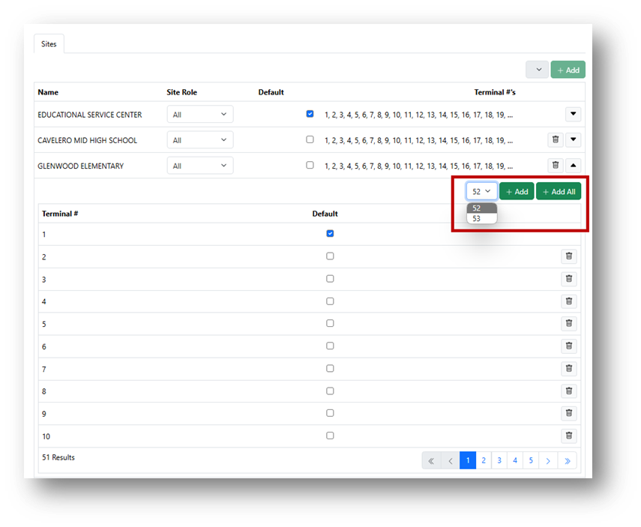Go to first page of results

[x=431, y=461]
